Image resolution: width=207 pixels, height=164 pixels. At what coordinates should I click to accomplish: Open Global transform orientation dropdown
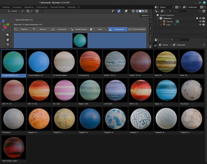point(14,11)
